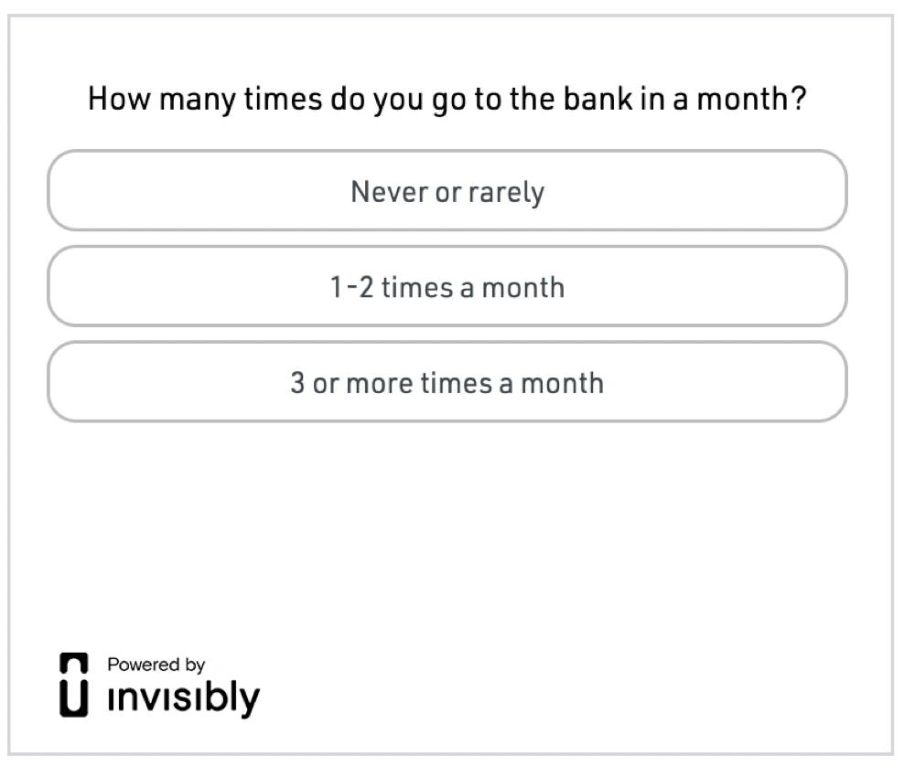The width and height of the screenshot is (904, 766).
Task: Click the word "rarely" in first option
Action: [506, 193]
